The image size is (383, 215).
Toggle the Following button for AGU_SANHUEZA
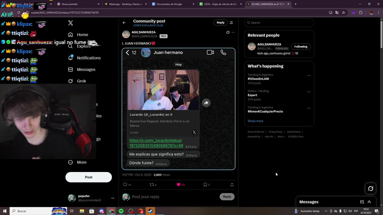tap(301, 47)
